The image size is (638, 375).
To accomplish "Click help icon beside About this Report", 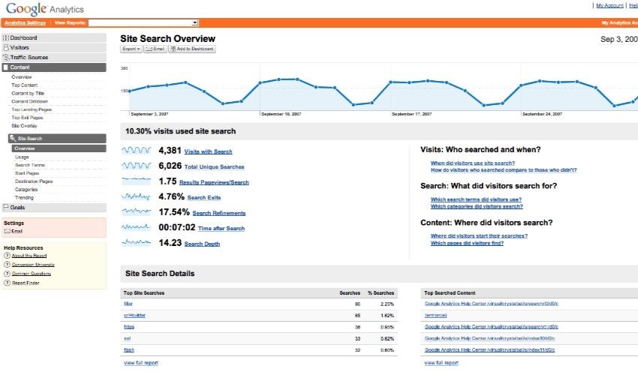I will [7, 256].
